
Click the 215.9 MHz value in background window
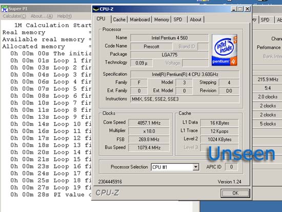[x=268, y=79]
